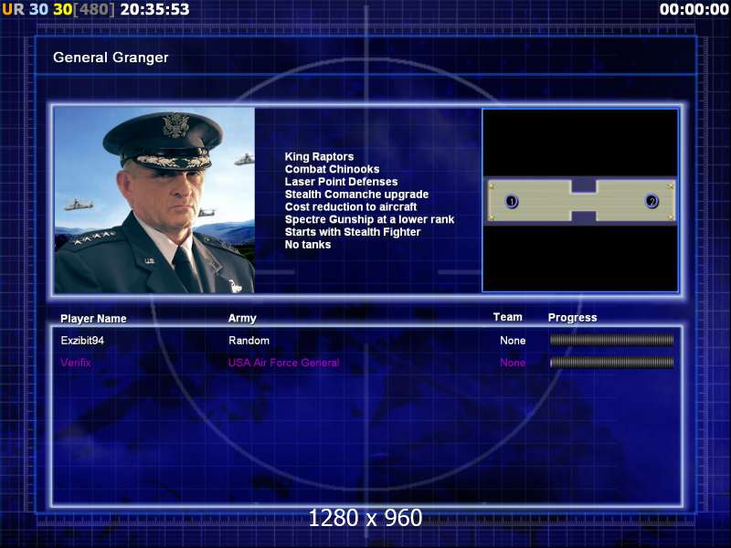Click start position 2 marker on the minimap
The image size is (731, 548).
652,201
